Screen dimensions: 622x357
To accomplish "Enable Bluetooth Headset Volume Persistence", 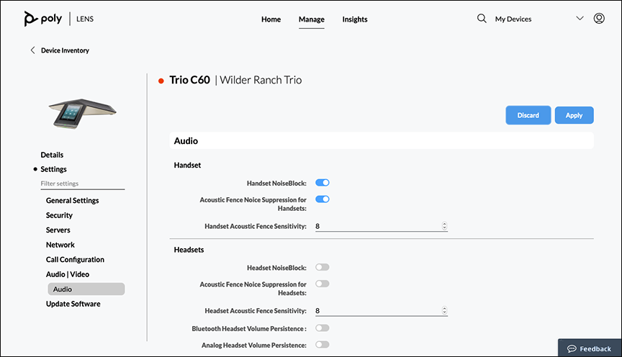I will coord(323,327).
